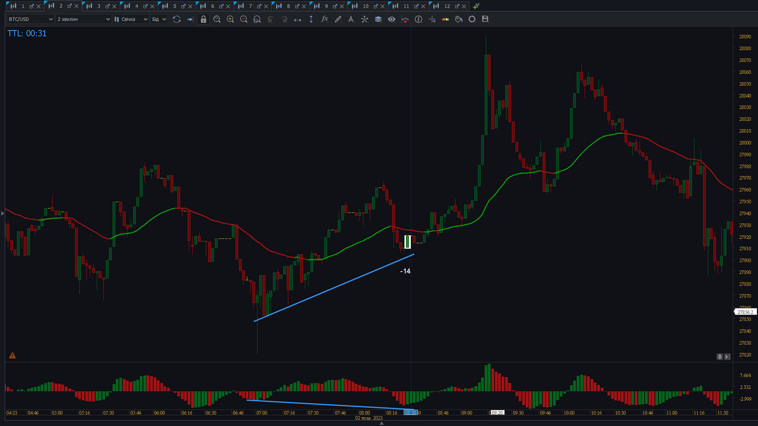Click the zoom-to-area magnifier icon

[x=257, y=19]
